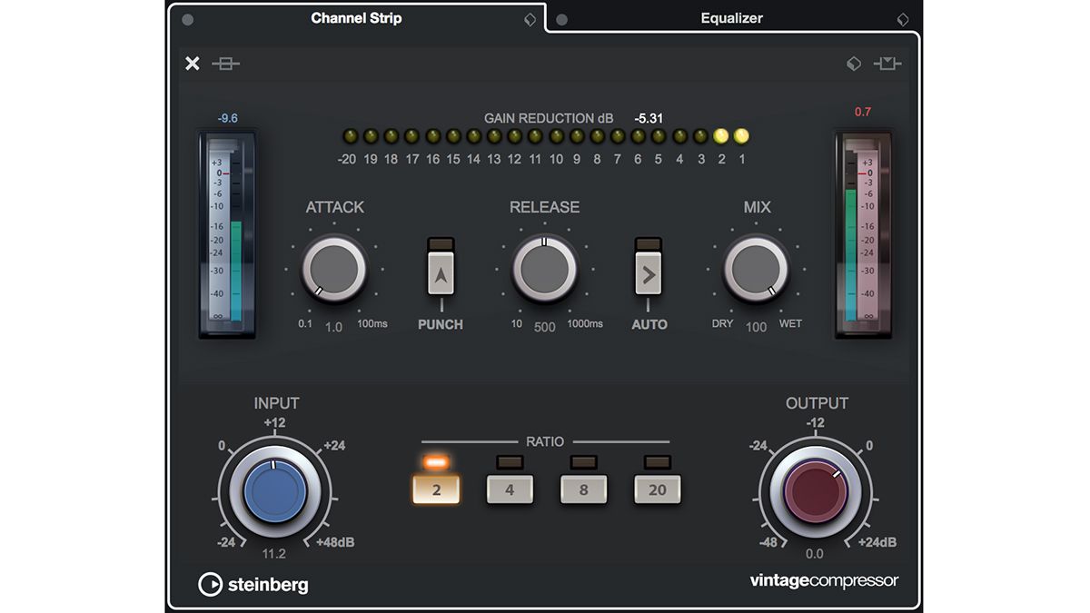
Task: Click the PUNCH label
Action: 441,324
